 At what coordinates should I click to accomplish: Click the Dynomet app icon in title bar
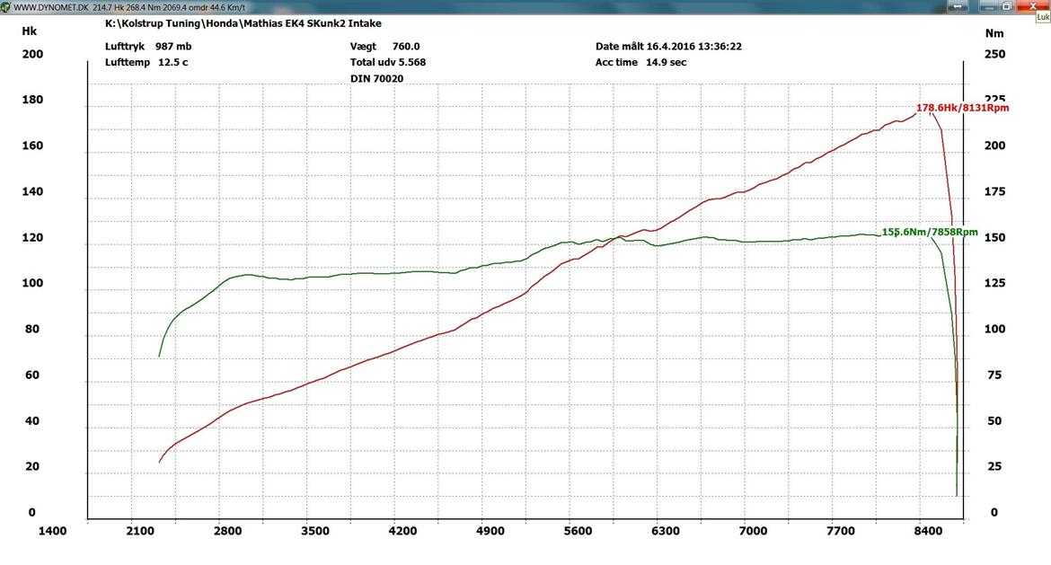(6, 7)
